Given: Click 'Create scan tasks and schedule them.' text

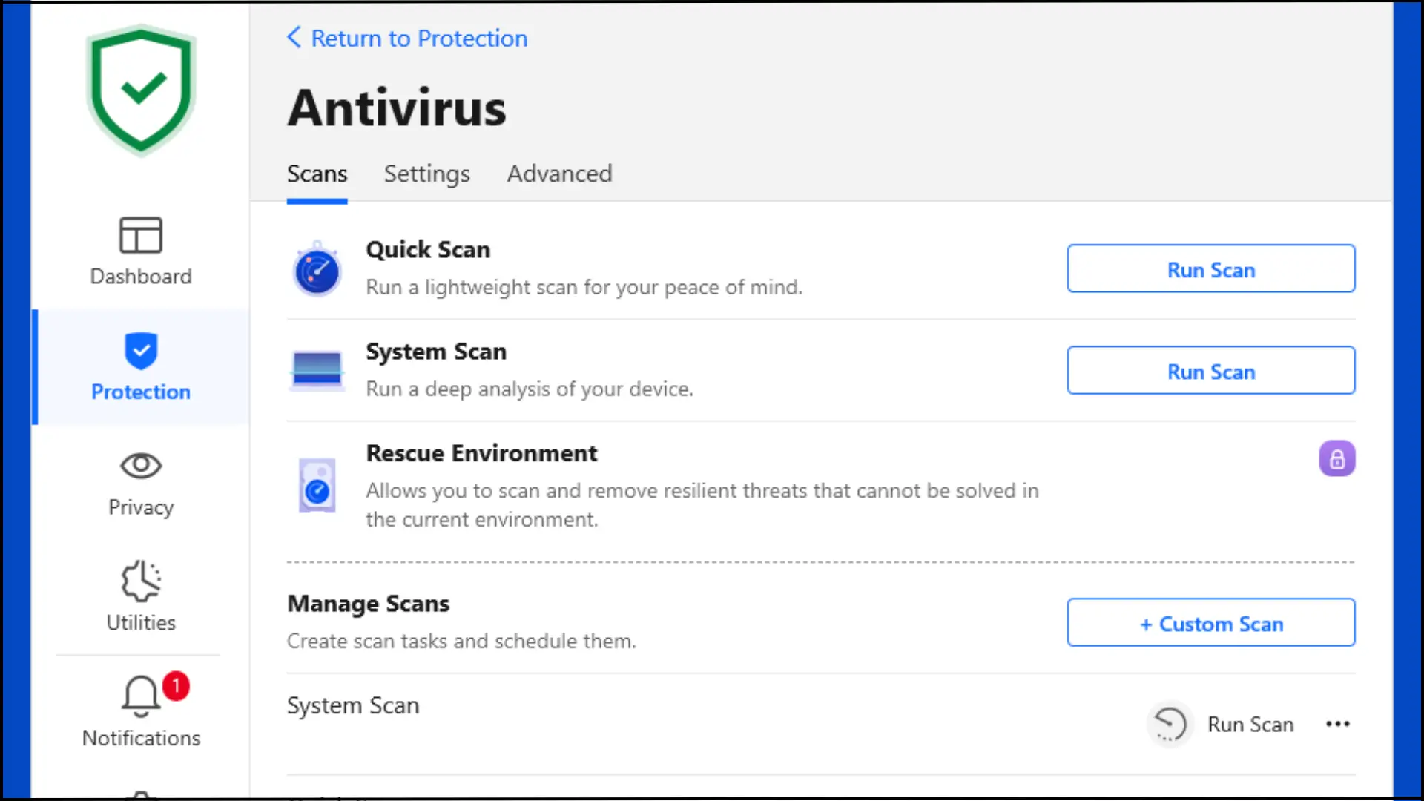Looking at the screenshot, I should coord(461,642).
